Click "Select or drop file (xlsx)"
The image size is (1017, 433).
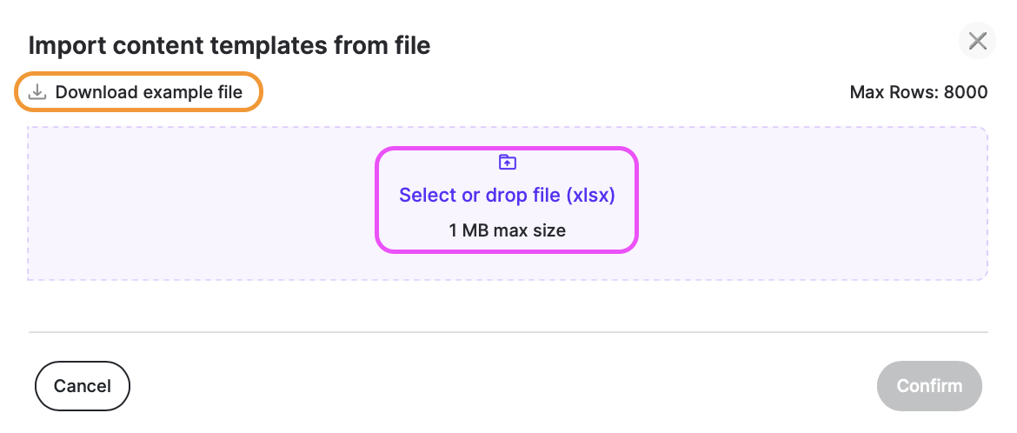507,196
